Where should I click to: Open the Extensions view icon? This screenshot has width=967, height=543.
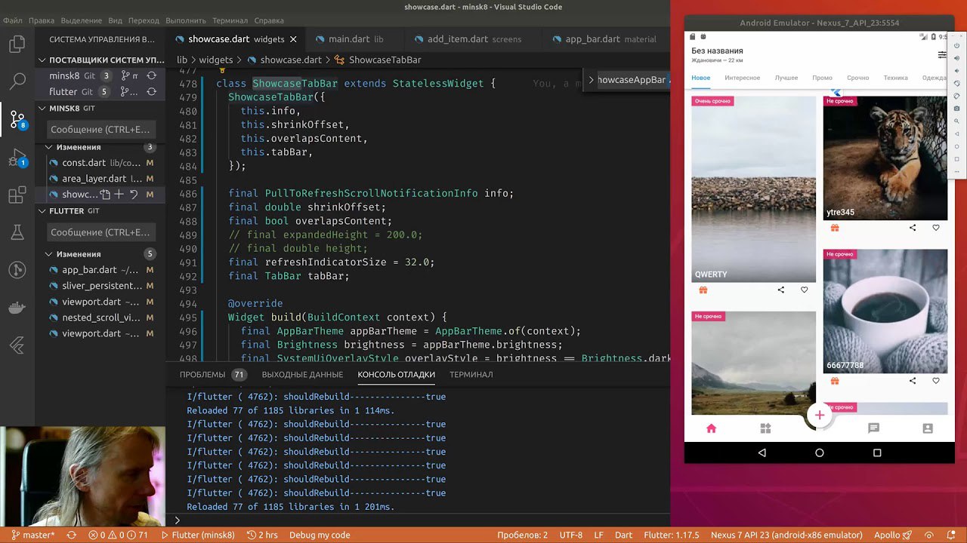coord(17,195)
